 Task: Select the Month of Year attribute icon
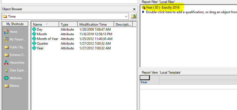point(34,39)
